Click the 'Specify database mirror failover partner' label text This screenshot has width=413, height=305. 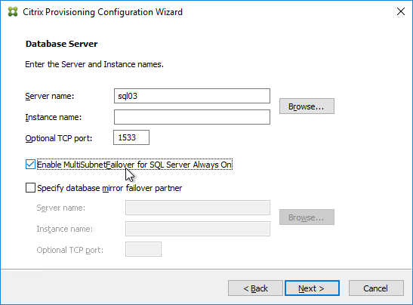click(109, 188)
